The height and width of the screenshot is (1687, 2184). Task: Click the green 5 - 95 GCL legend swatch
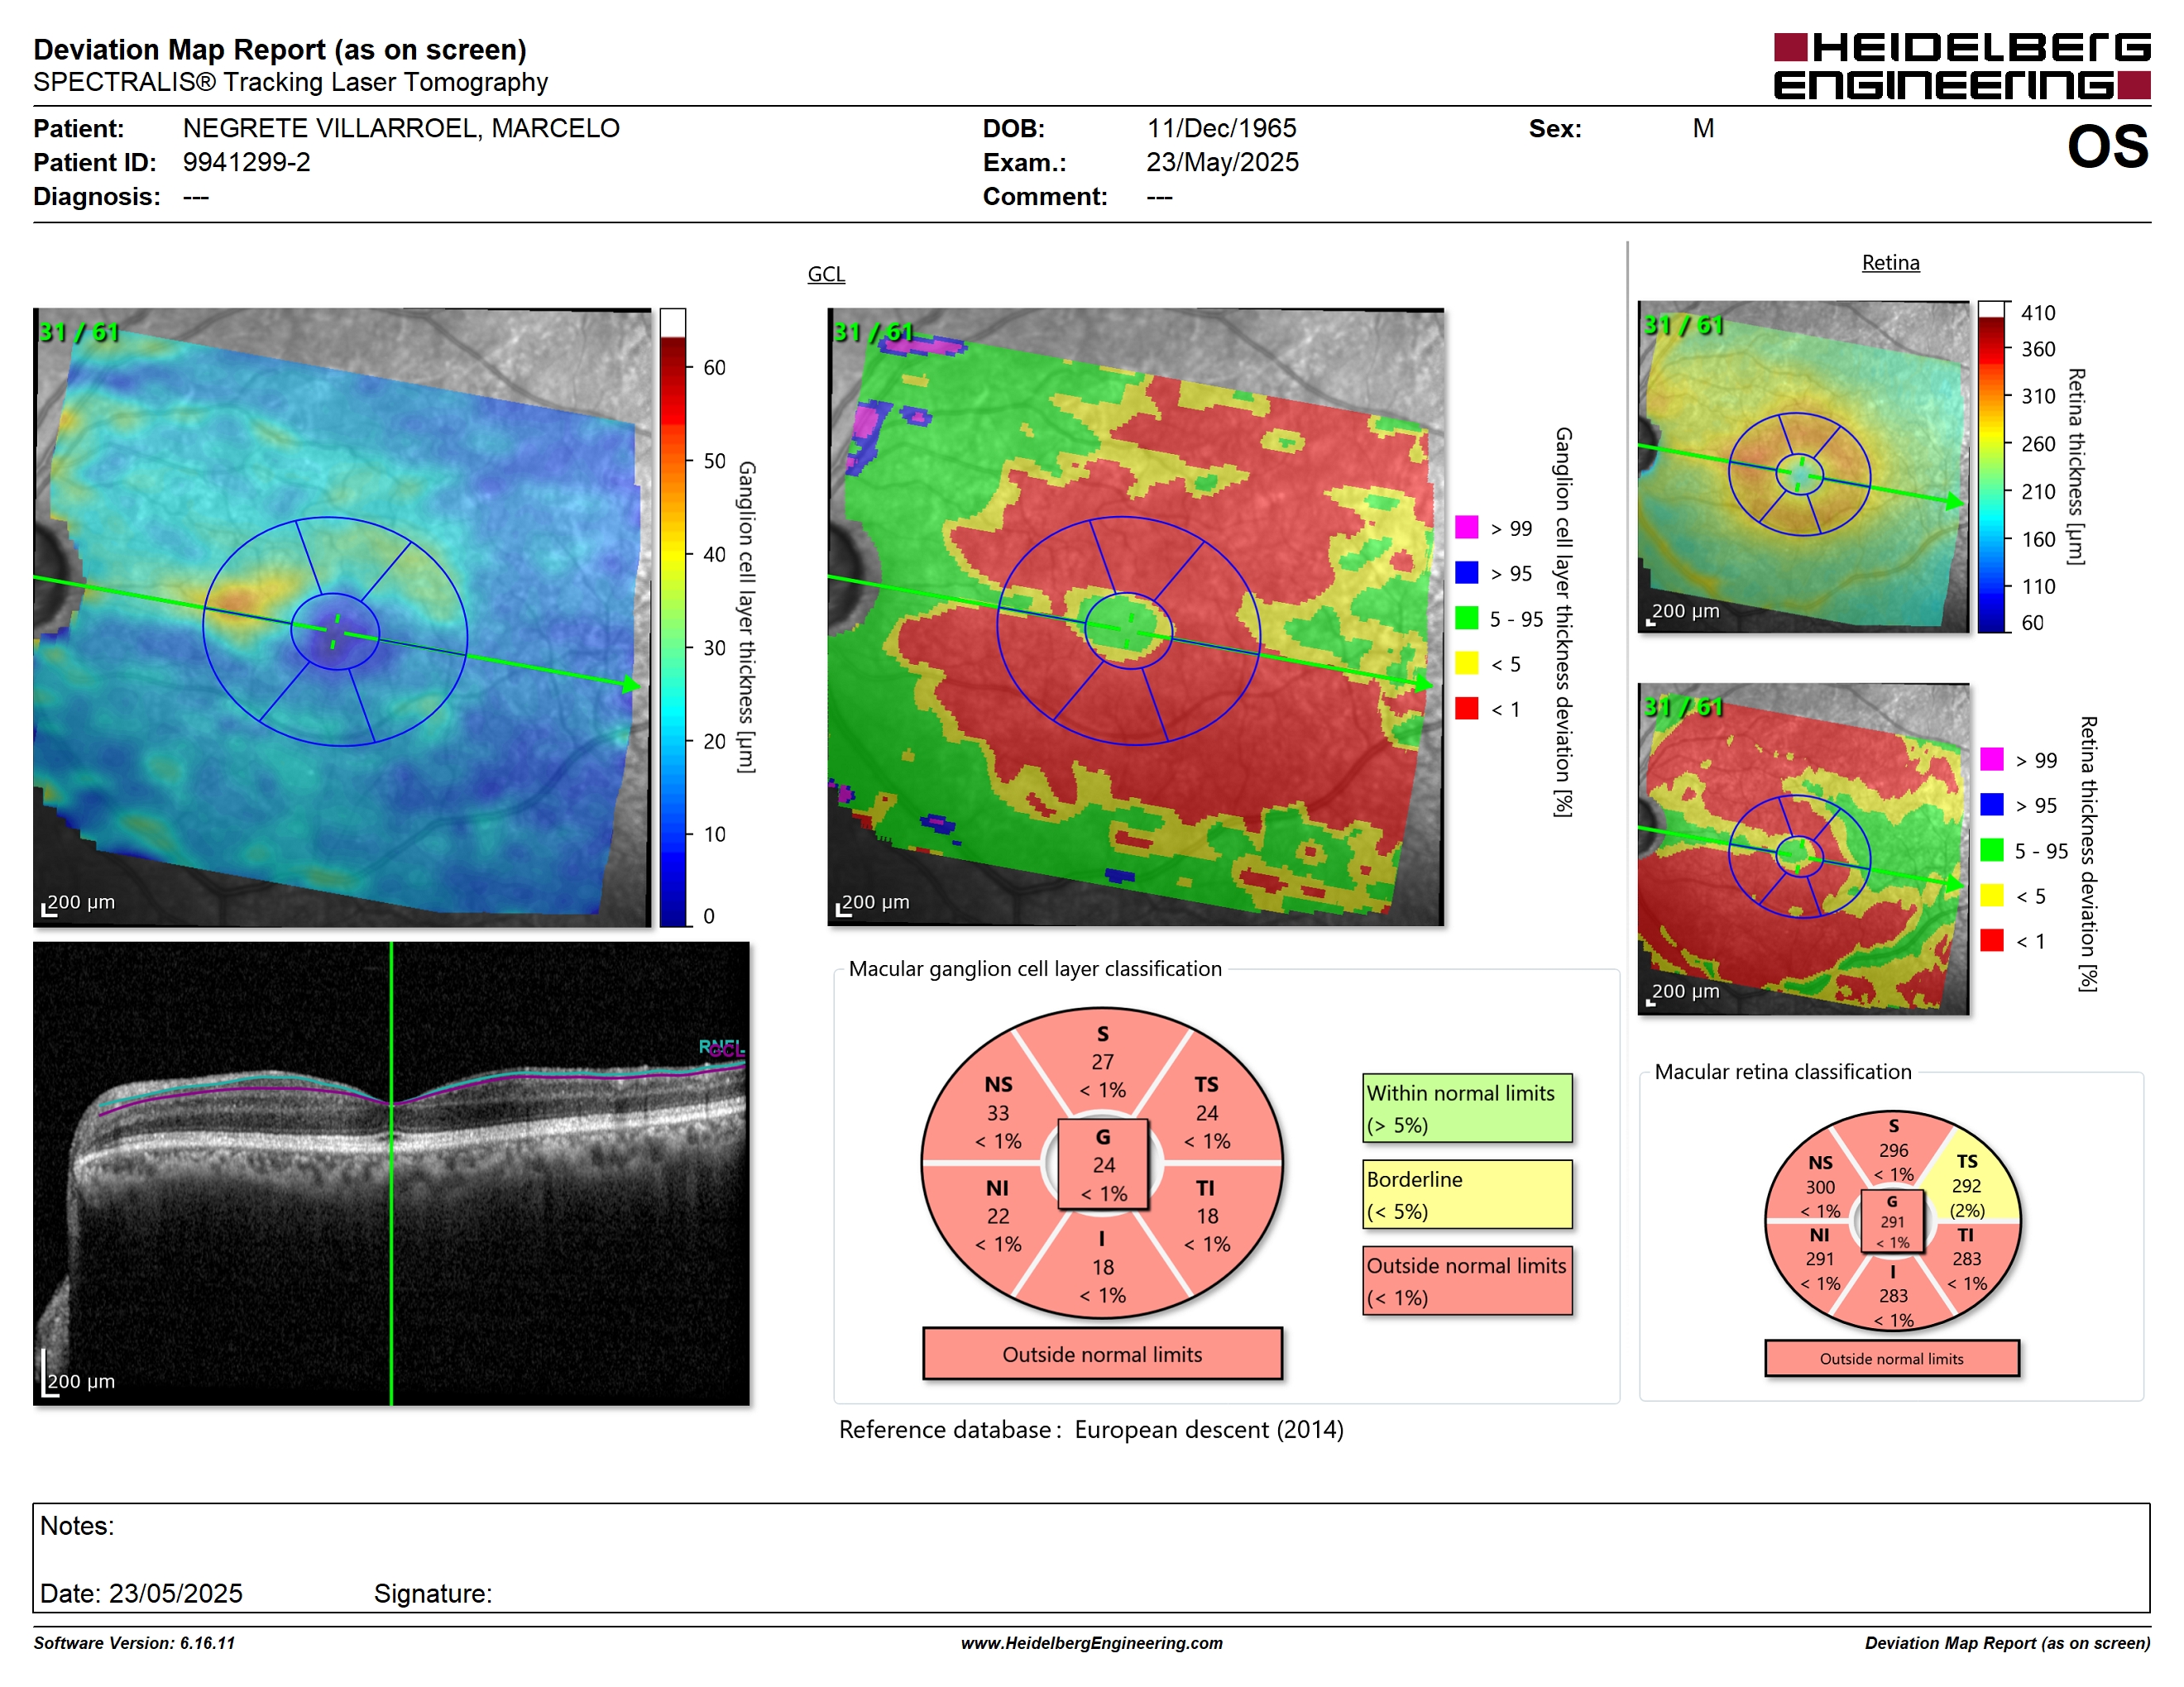[x=1467, y=618]
